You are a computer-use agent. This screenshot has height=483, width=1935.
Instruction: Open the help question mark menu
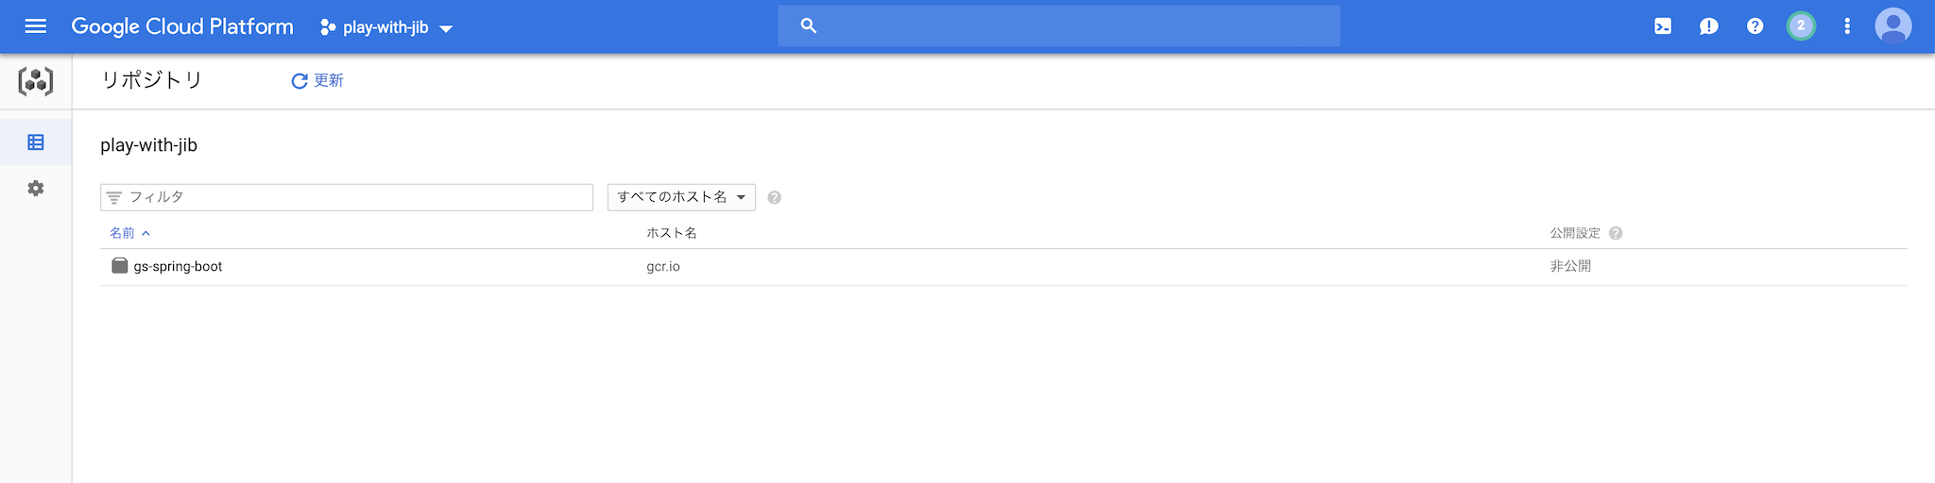pos(1755,26)
